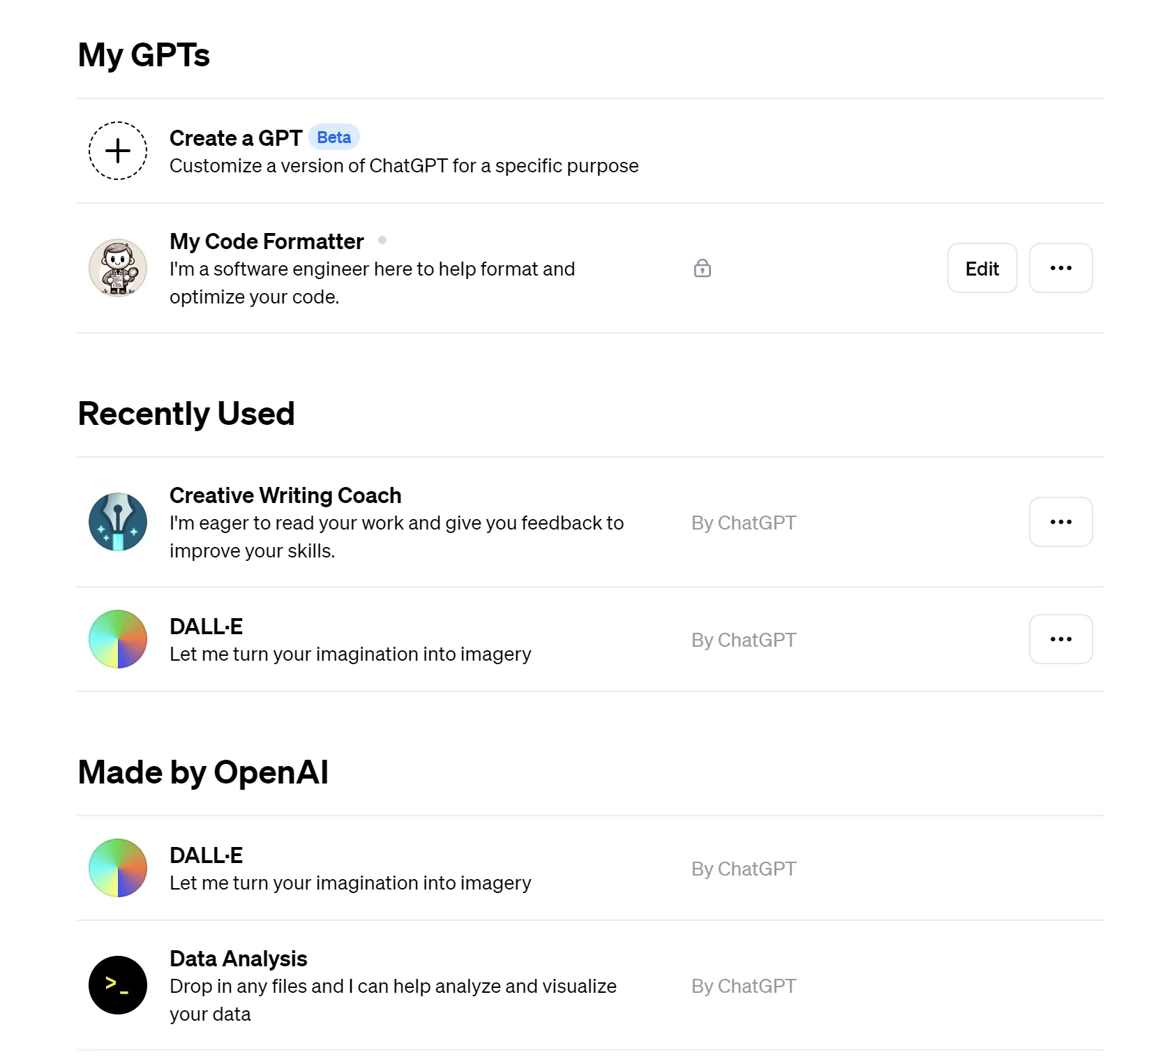Image resolution: width=1156 pixels, height=1057 pixels.
Task: Click By ChatGPT next to Creative Writing Coach
Action: pyautogui.click(x=744, y=523)
